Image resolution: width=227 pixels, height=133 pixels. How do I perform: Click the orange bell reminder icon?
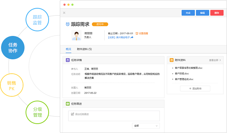pos(137,33)
